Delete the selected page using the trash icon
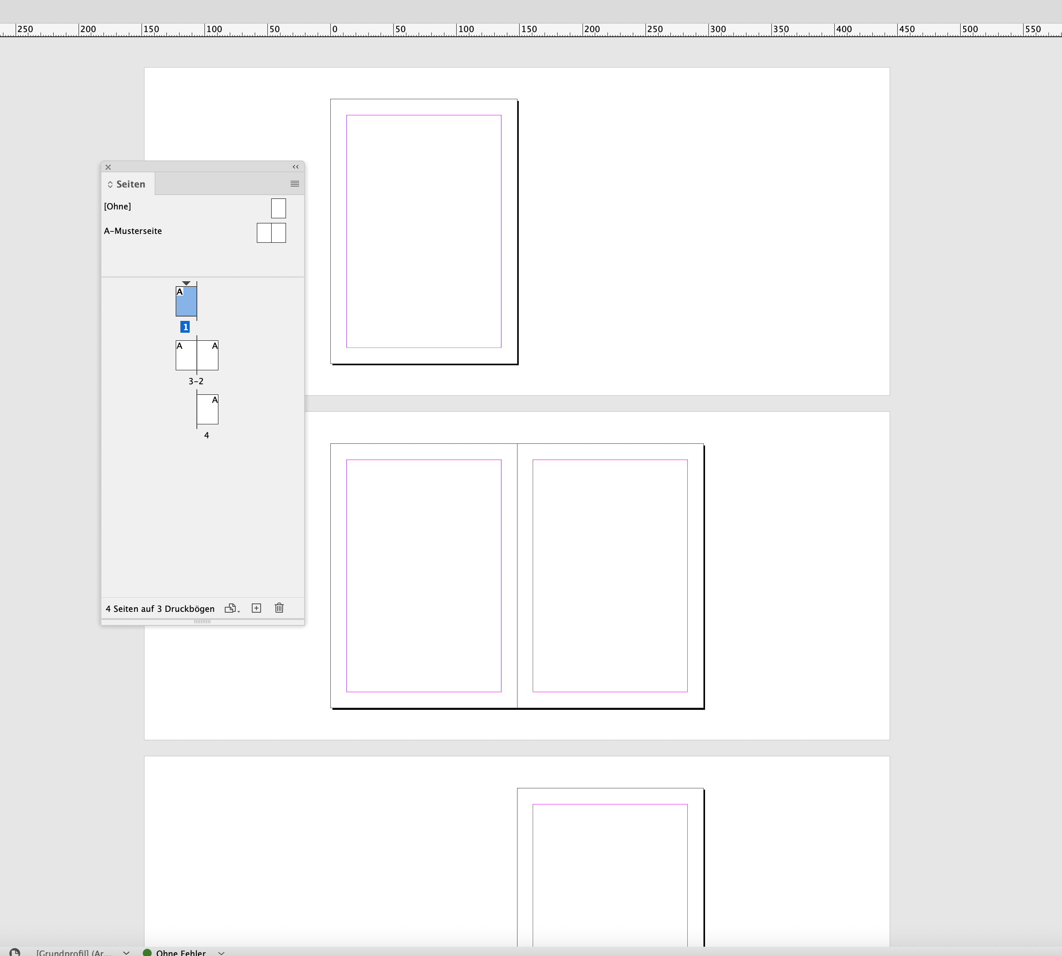 click(279, 608)
